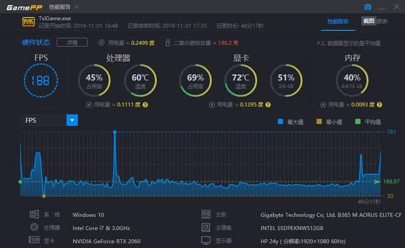This screenshot has width=405, height=248.
Task: Click the main hard disk icon
Action: (206, 227)
